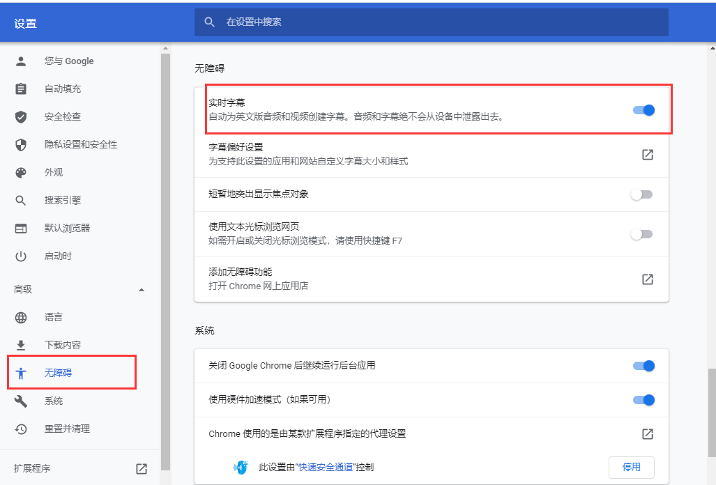Select 自动填充 in the sidebar
This screenshot has width=716, height=485.
tap(63, 89)
